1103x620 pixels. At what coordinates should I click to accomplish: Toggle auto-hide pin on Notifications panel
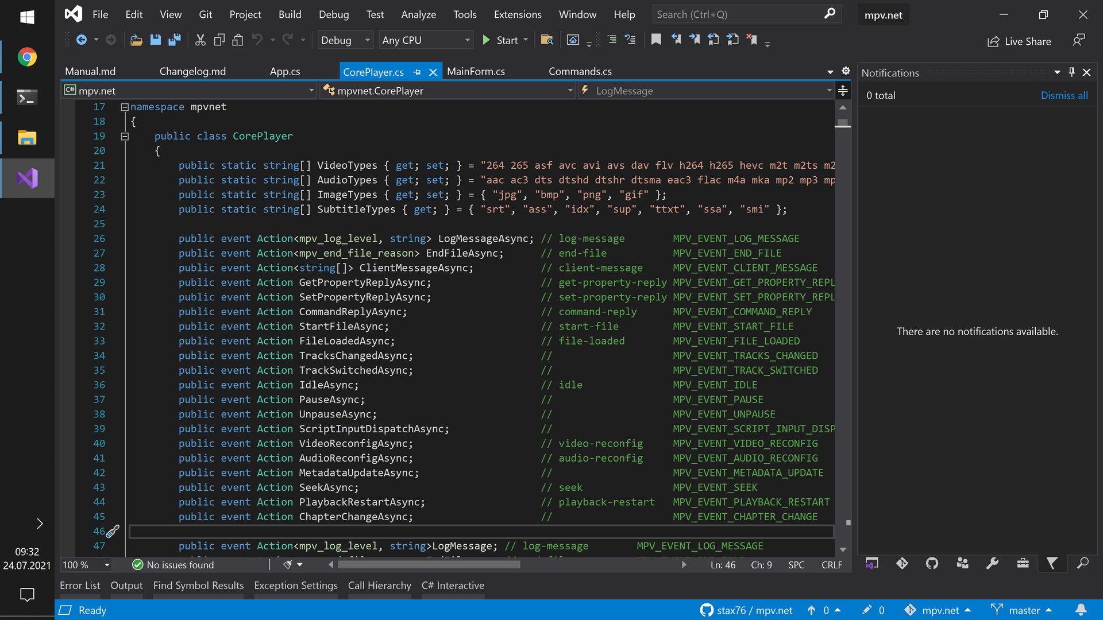tap(1071, 72)
